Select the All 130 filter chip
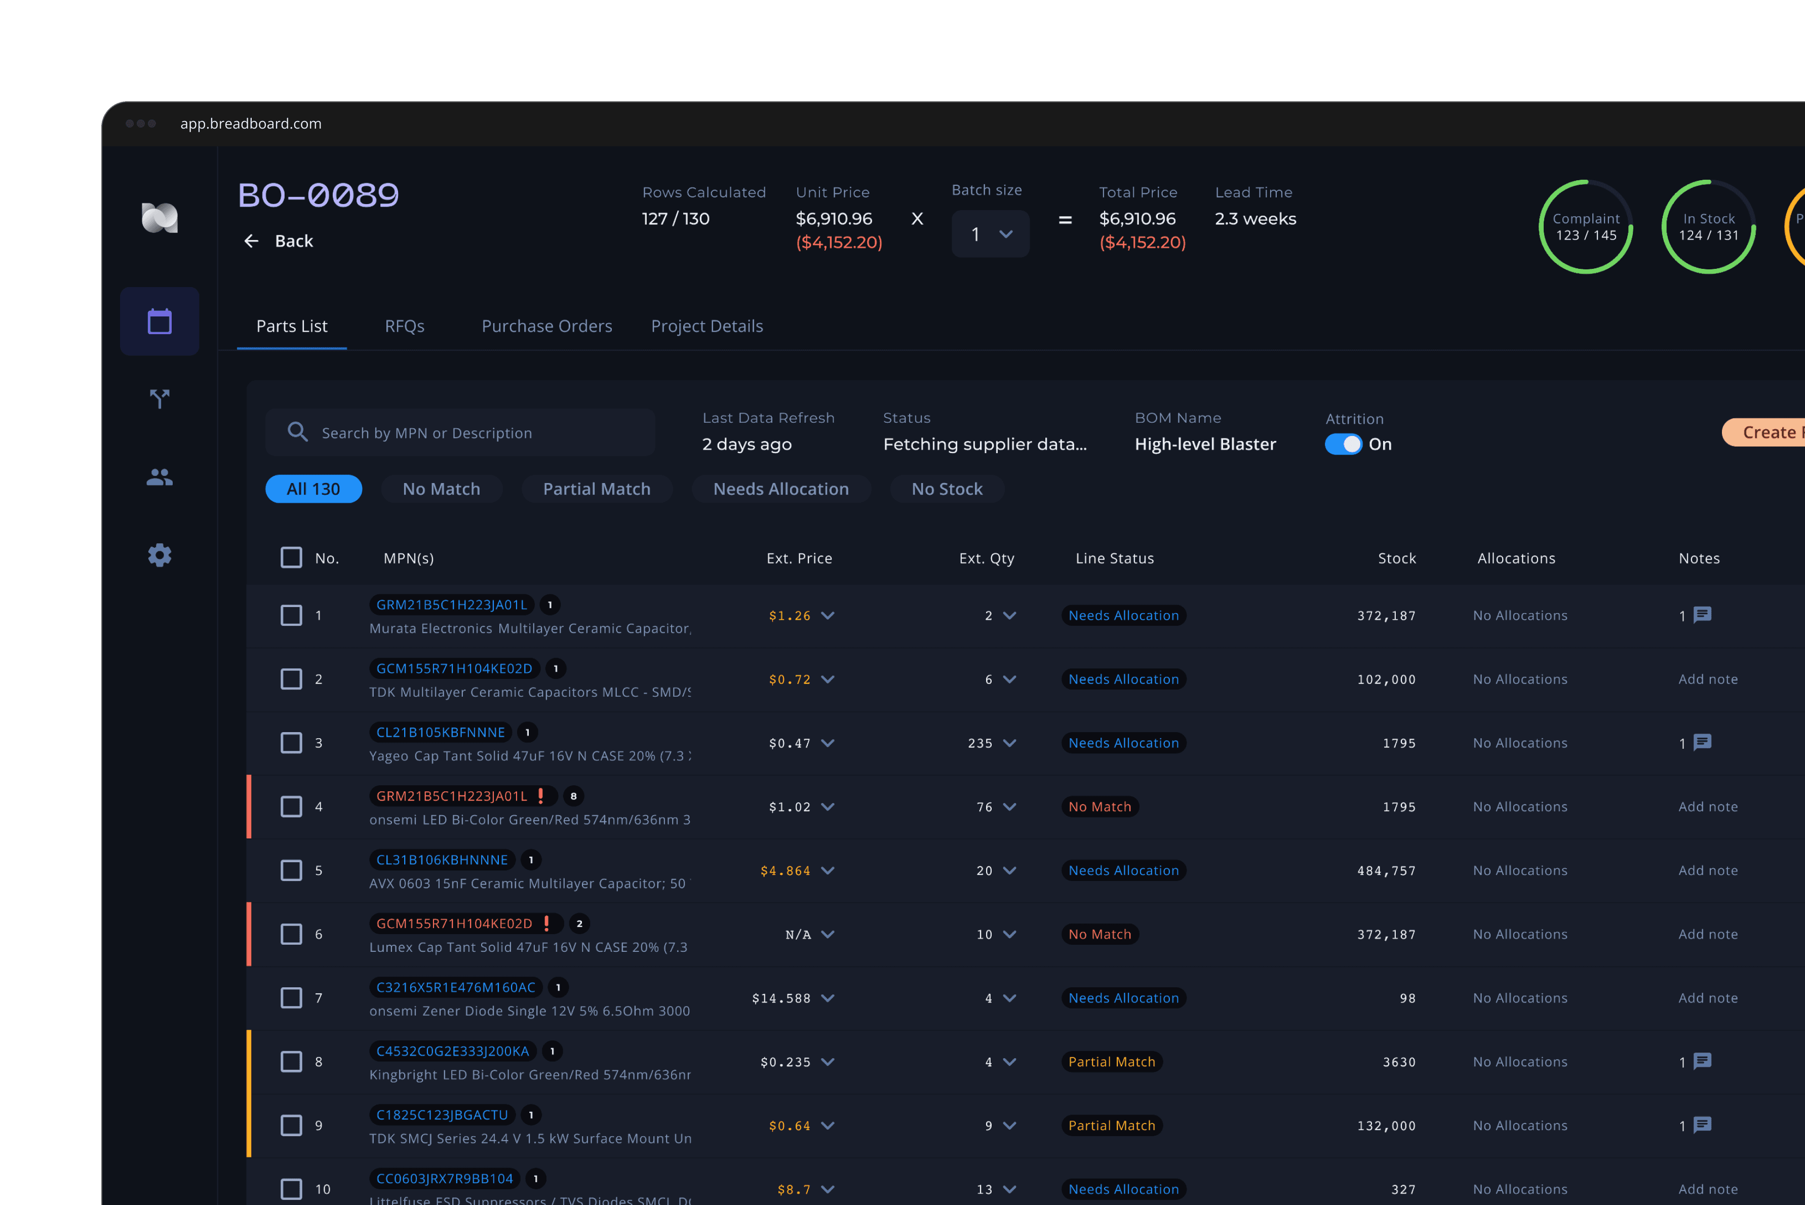The image size is (1805, 1205). (x=313, y=489)
